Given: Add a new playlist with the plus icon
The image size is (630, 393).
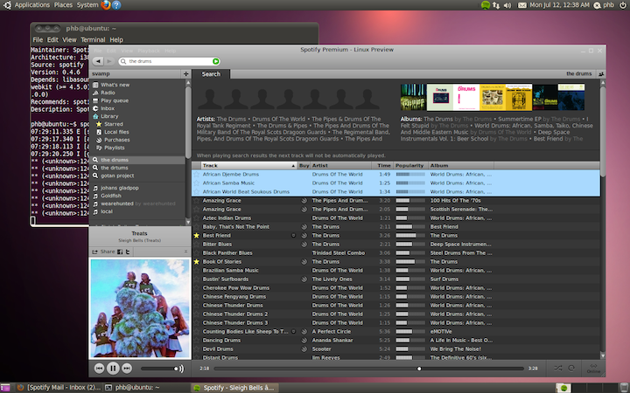Looking at the screenshot, I should click(x=185, y=73).
